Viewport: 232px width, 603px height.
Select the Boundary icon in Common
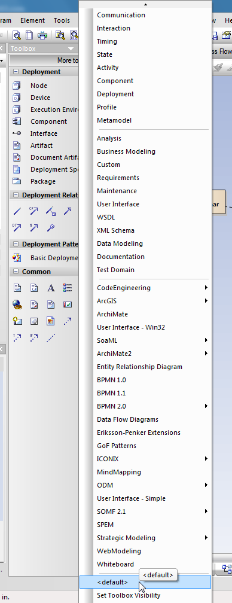click(34, 321)
